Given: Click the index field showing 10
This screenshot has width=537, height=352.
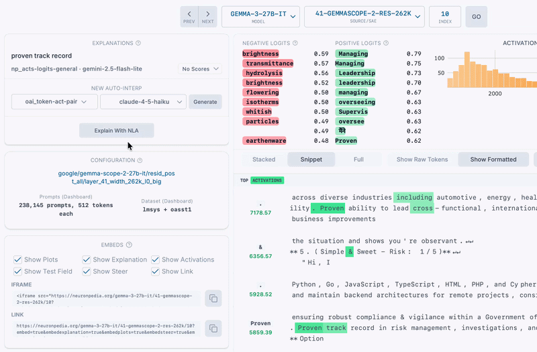Looking at the screenshot, I should coord(445,16).
